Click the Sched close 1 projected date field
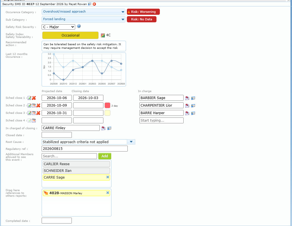Image resolution: width=292 pixels, height=226 pixels. [x=57, y=98]
